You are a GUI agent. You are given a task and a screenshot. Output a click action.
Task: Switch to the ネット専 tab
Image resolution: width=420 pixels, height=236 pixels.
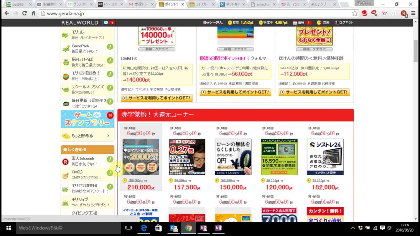point(233,4)
